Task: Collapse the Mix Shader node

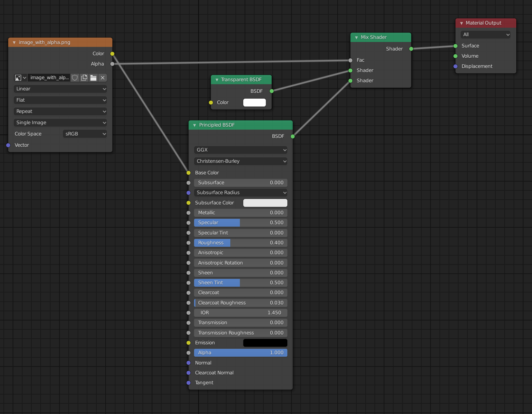Action: [356, 37]
